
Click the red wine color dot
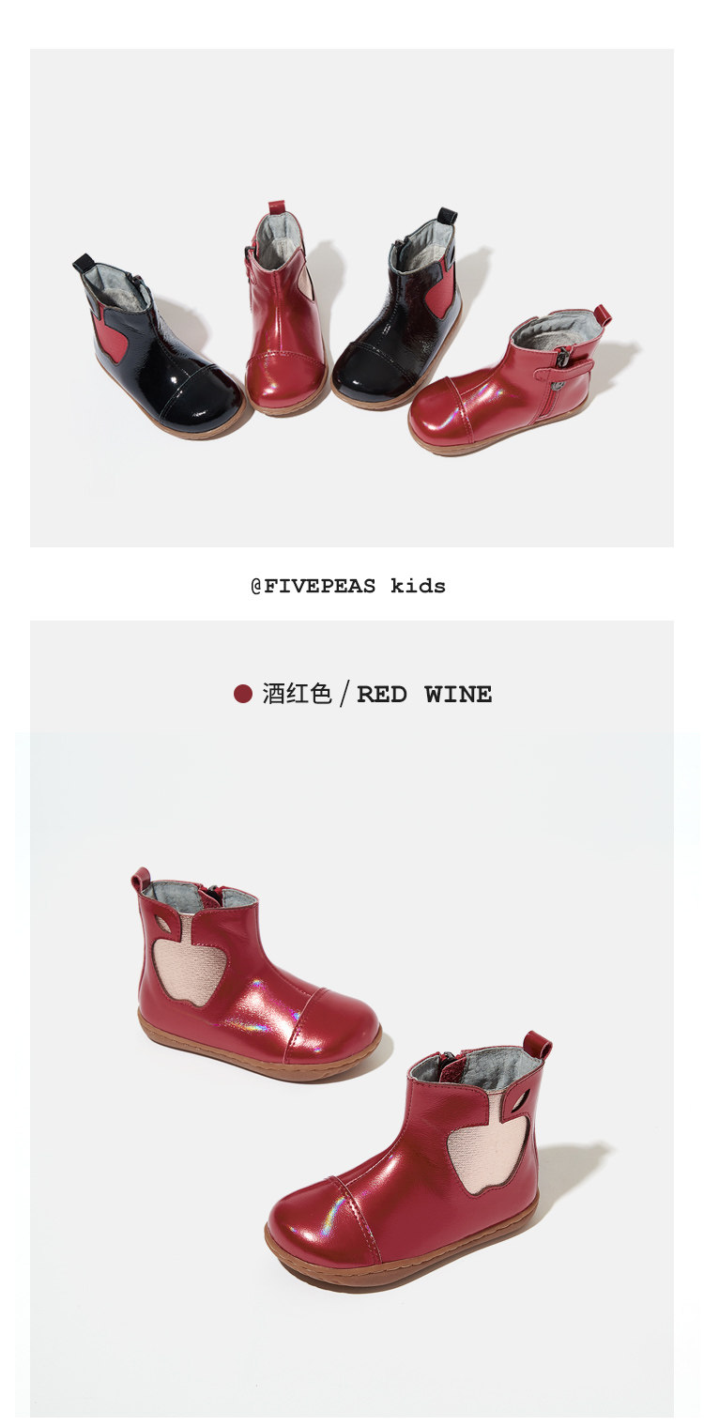[x=243, y=694]
